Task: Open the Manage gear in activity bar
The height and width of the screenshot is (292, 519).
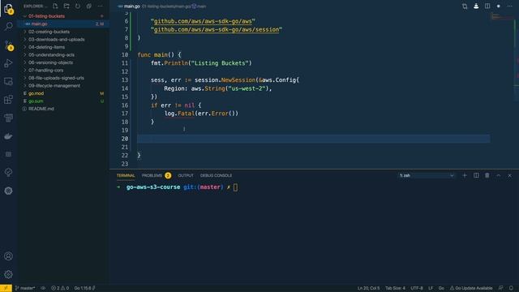Action: tap(9, 274)
